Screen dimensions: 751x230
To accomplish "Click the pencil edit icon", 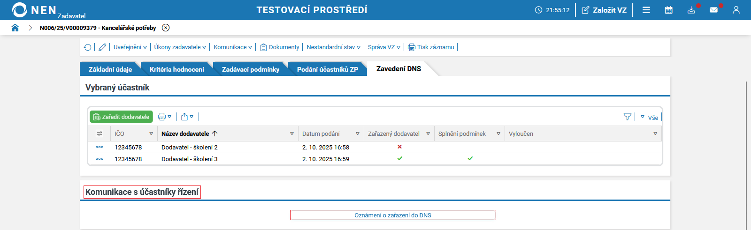I will coord(102,47).
